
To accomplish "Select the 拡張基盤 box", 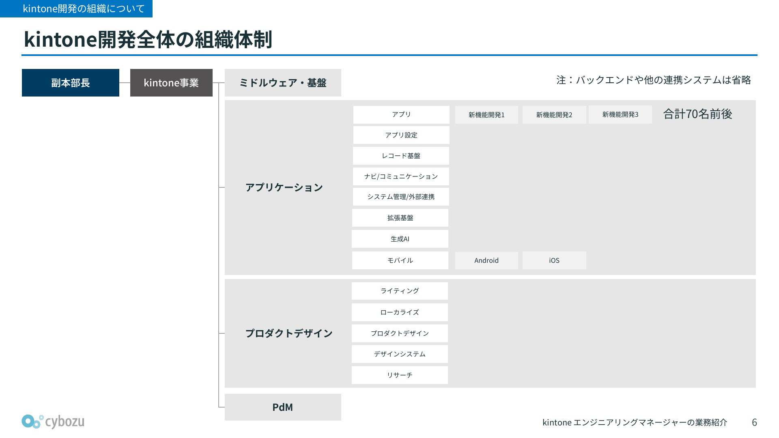I will click(x=400, y=218).
